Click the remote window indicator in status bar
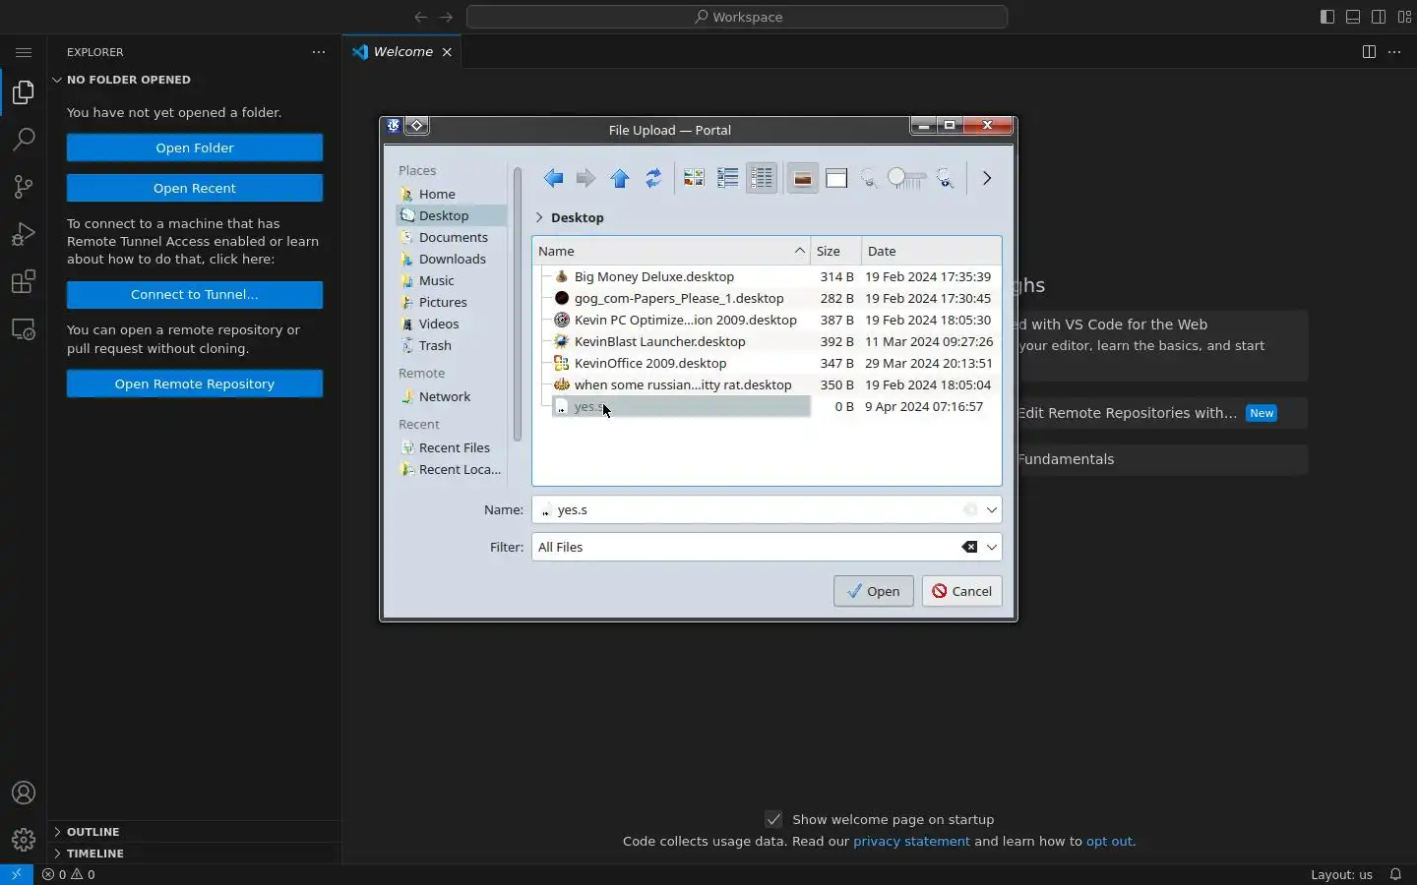This screenshot has height=885, width=1417. tap(17, 874)
